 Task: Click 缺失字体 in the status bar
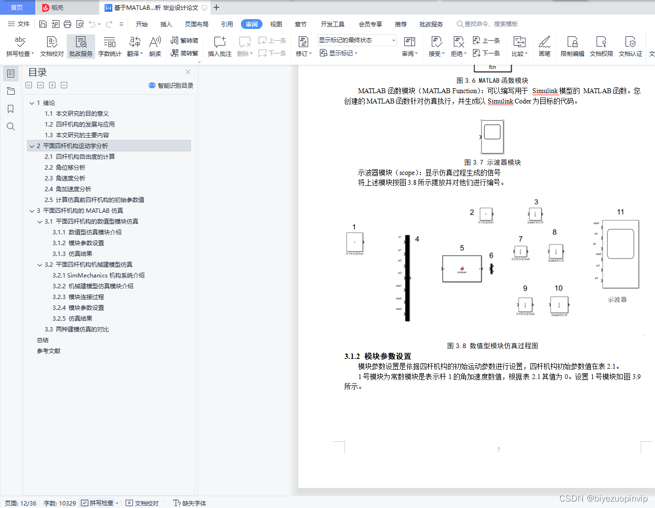click(x=190, y=503)
